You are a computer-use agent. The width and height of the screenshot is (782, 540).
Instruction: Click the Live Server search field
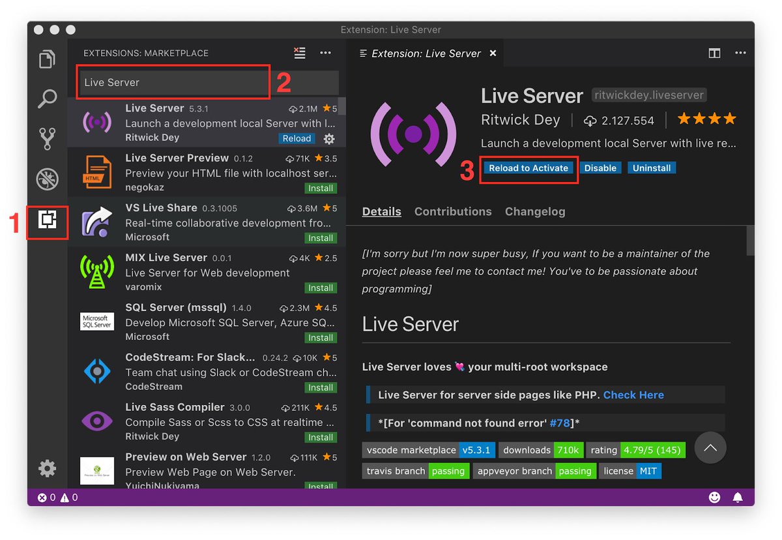point(209,83)
